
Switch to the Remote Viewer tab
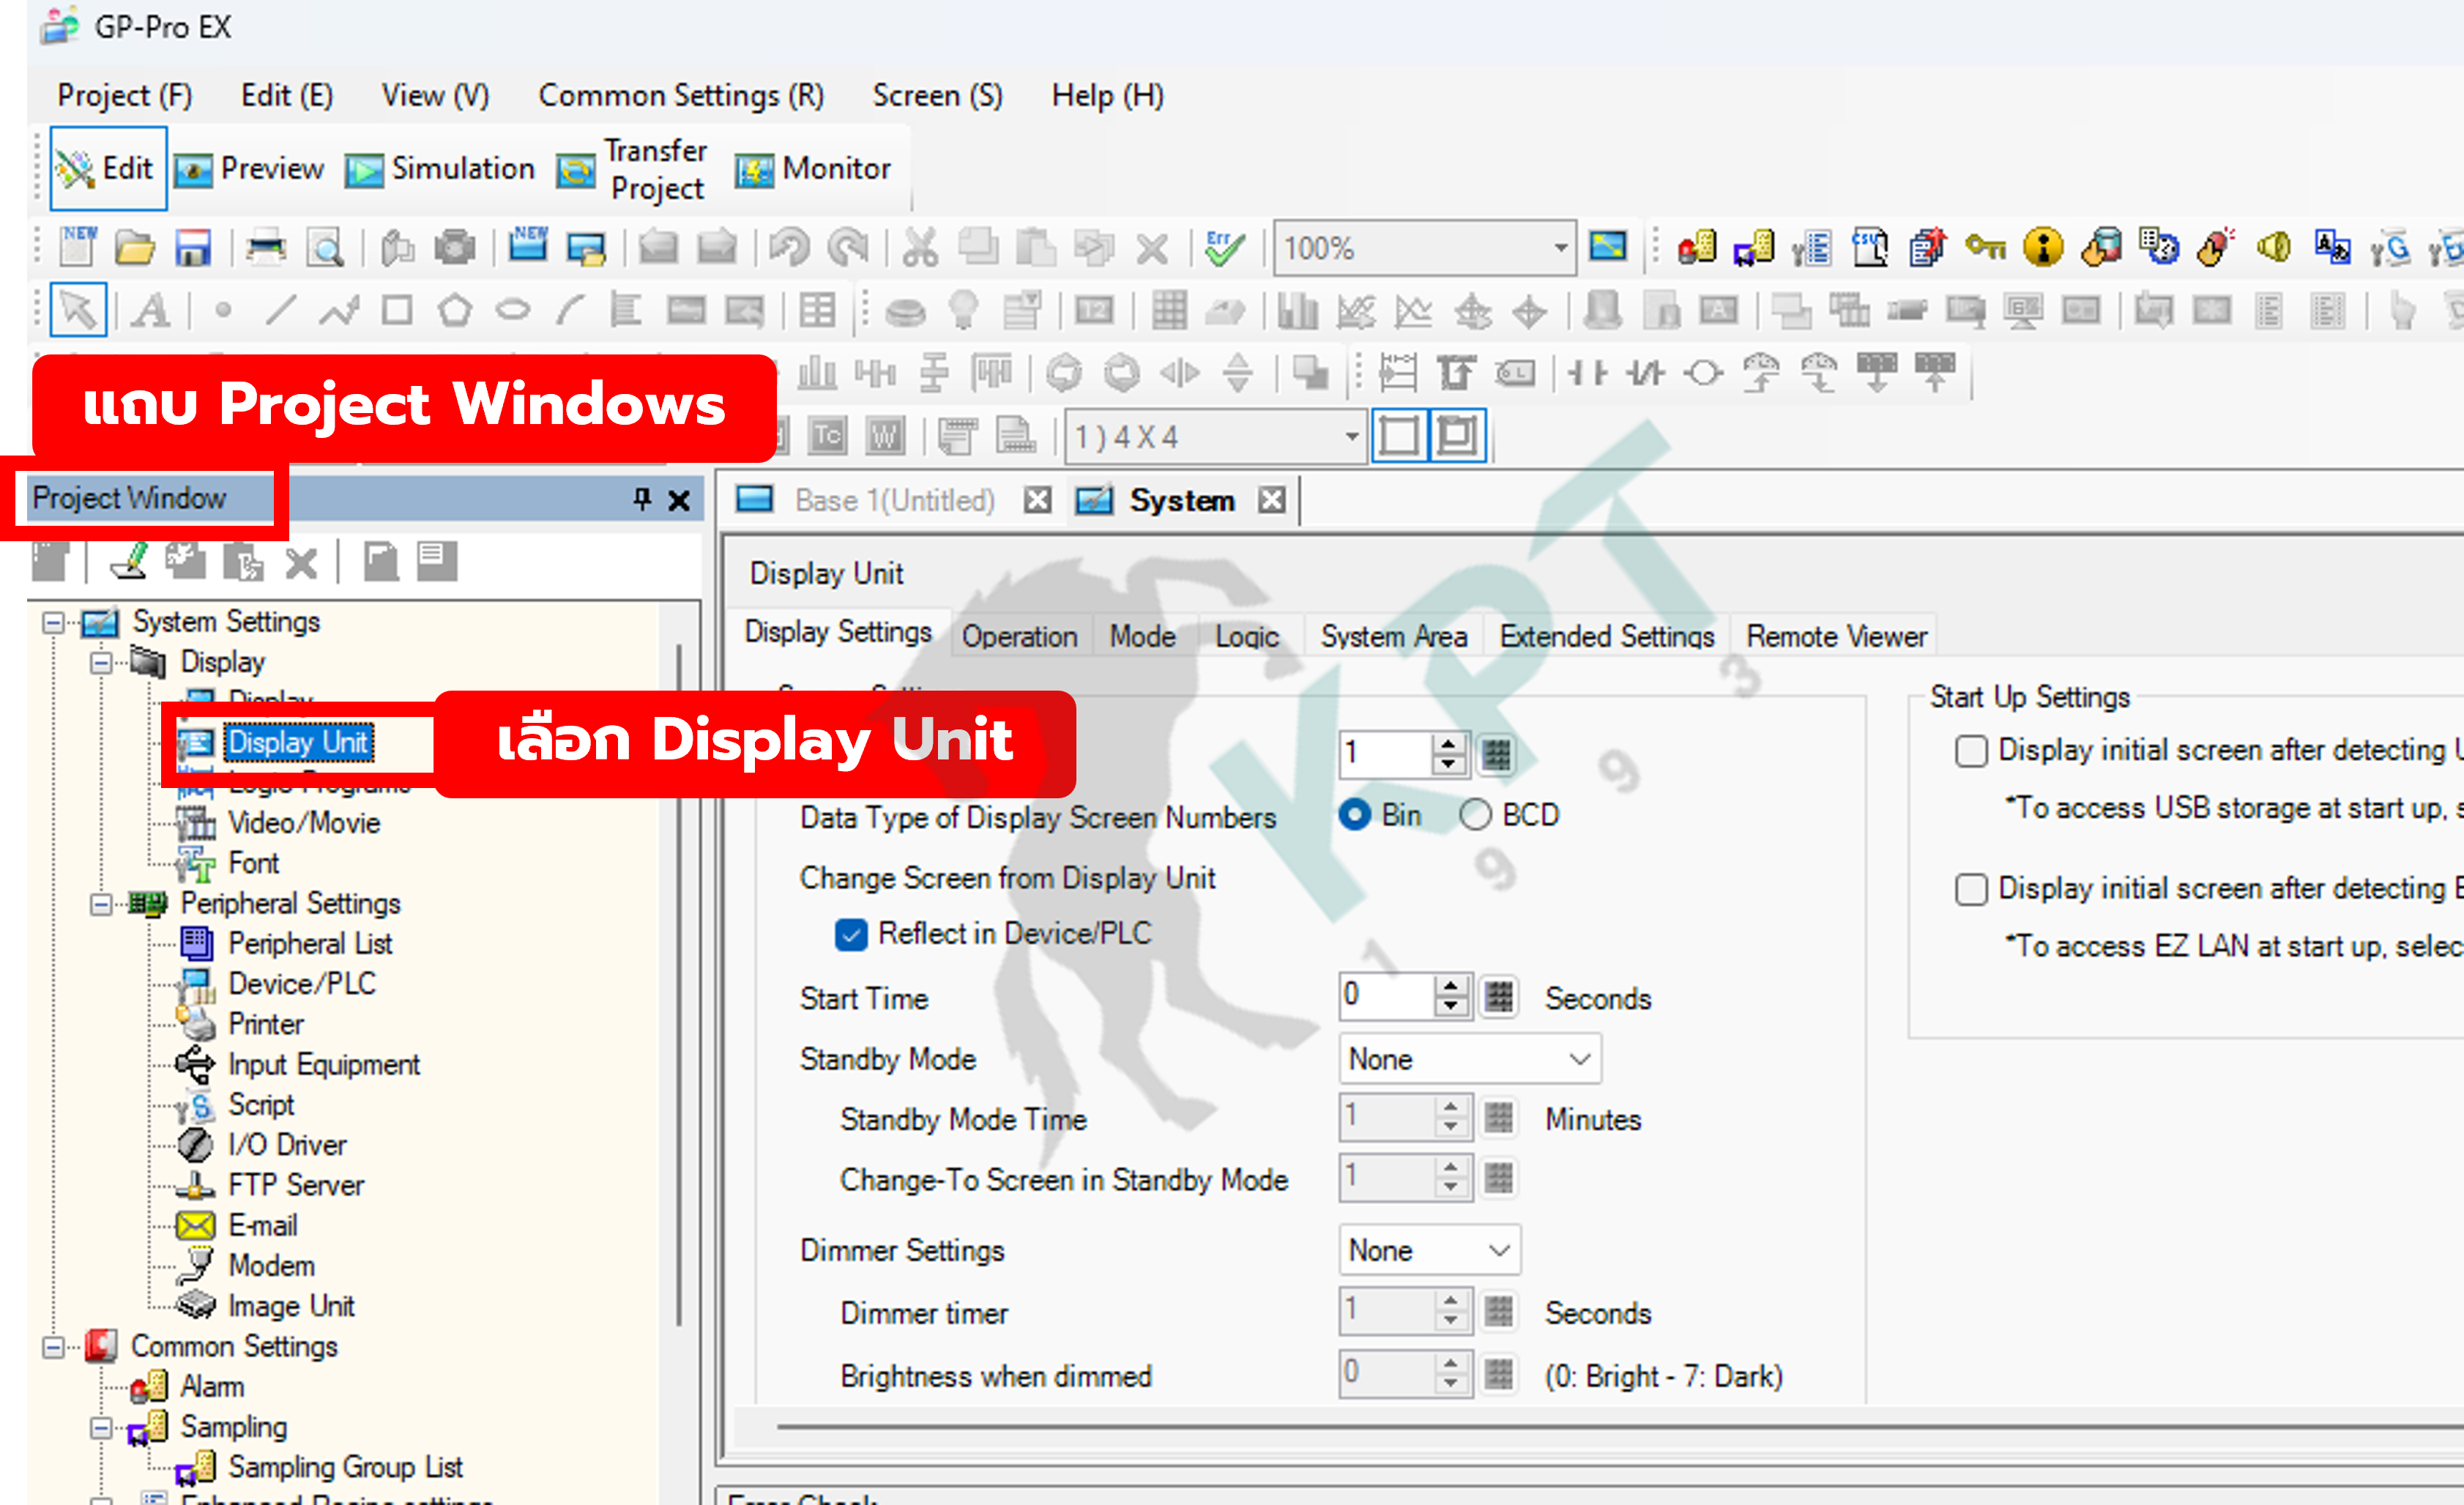pos(1836,636)
